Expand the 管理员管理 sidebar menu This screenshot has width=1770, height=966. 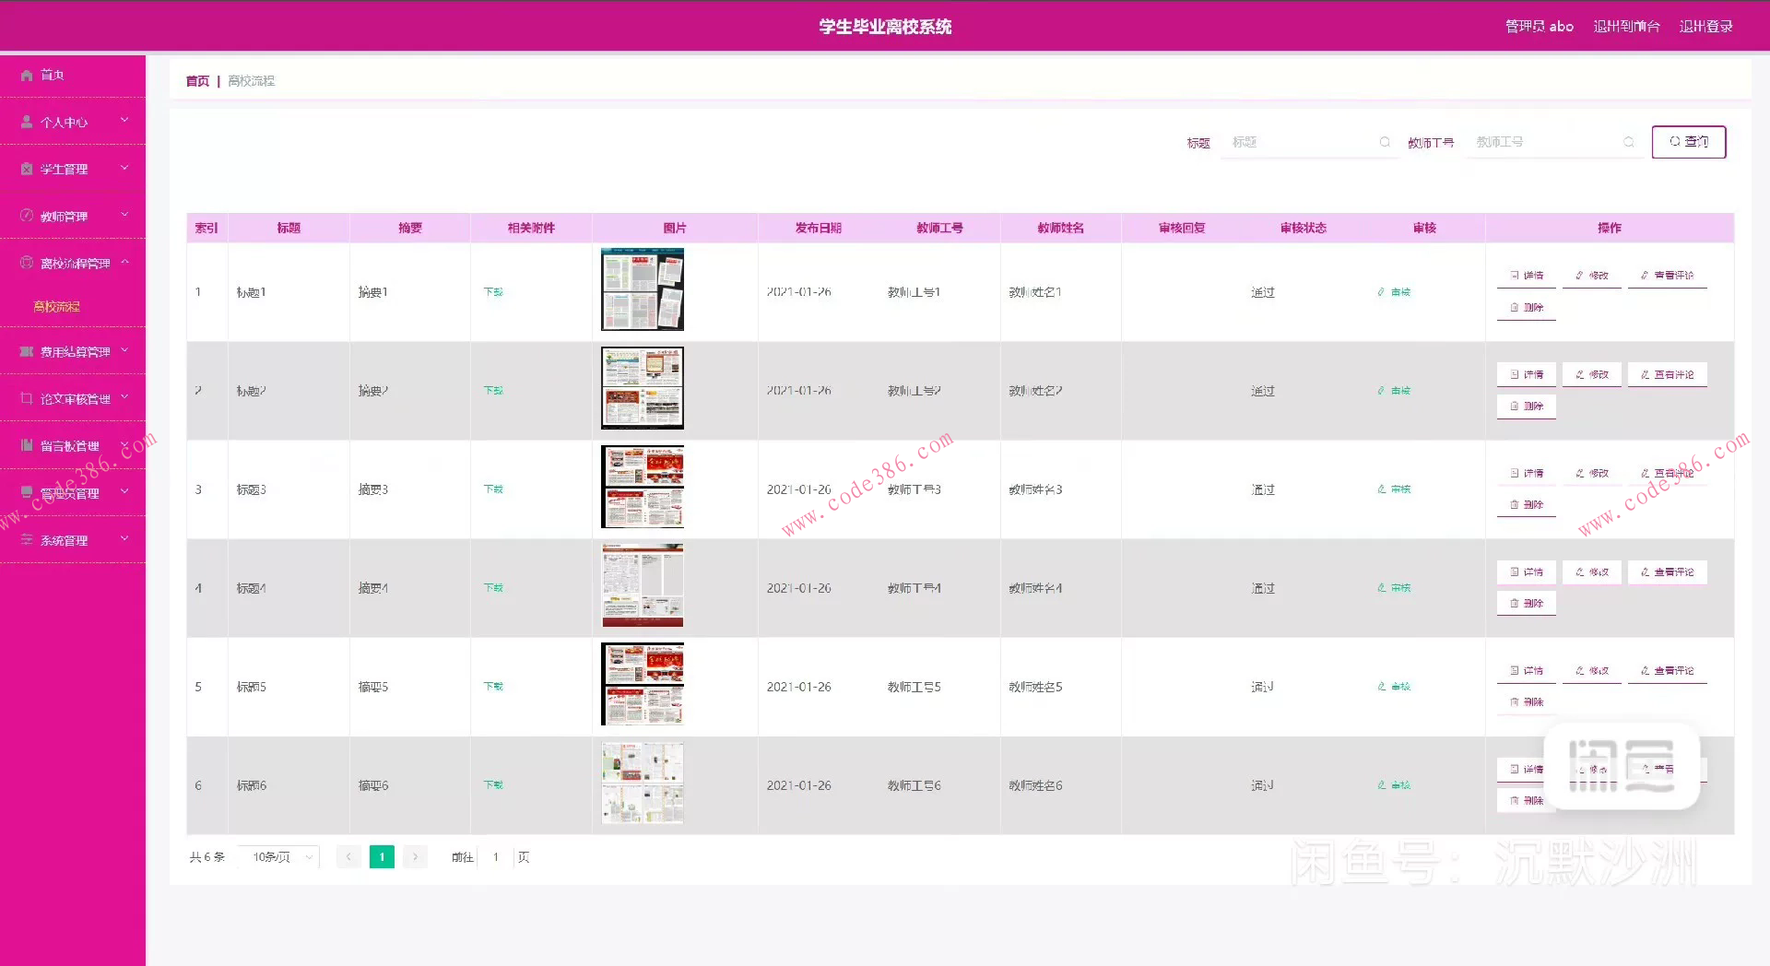[x=73, y=493]
